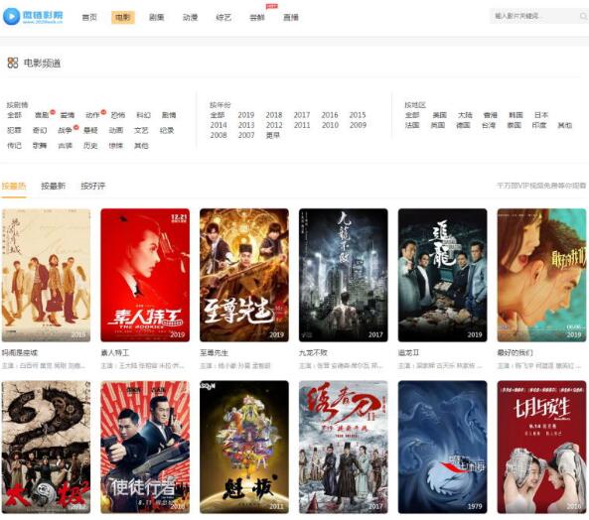Screen dimensions: 589x520
Task: Filter region by 美国
Action: (439, 115)
